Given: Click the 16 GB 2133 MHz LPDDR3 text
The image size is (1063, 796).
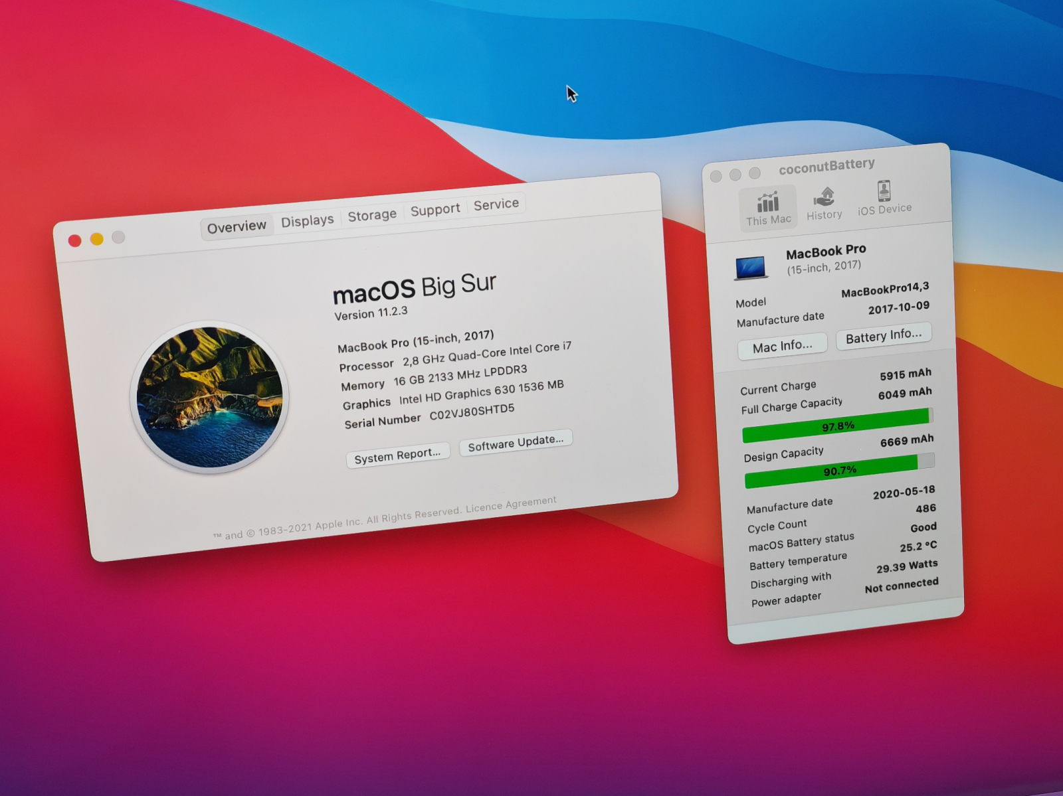Looking at the screenshot, I should tap(460, 375).
